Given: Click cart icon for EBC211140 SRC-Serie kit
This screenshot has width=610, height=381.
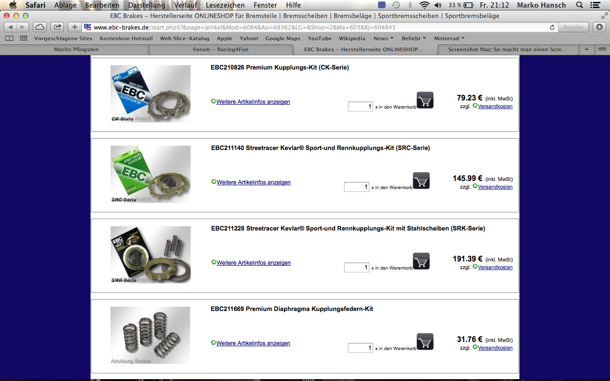Looking at the screenshot, I should pos(421,180).
